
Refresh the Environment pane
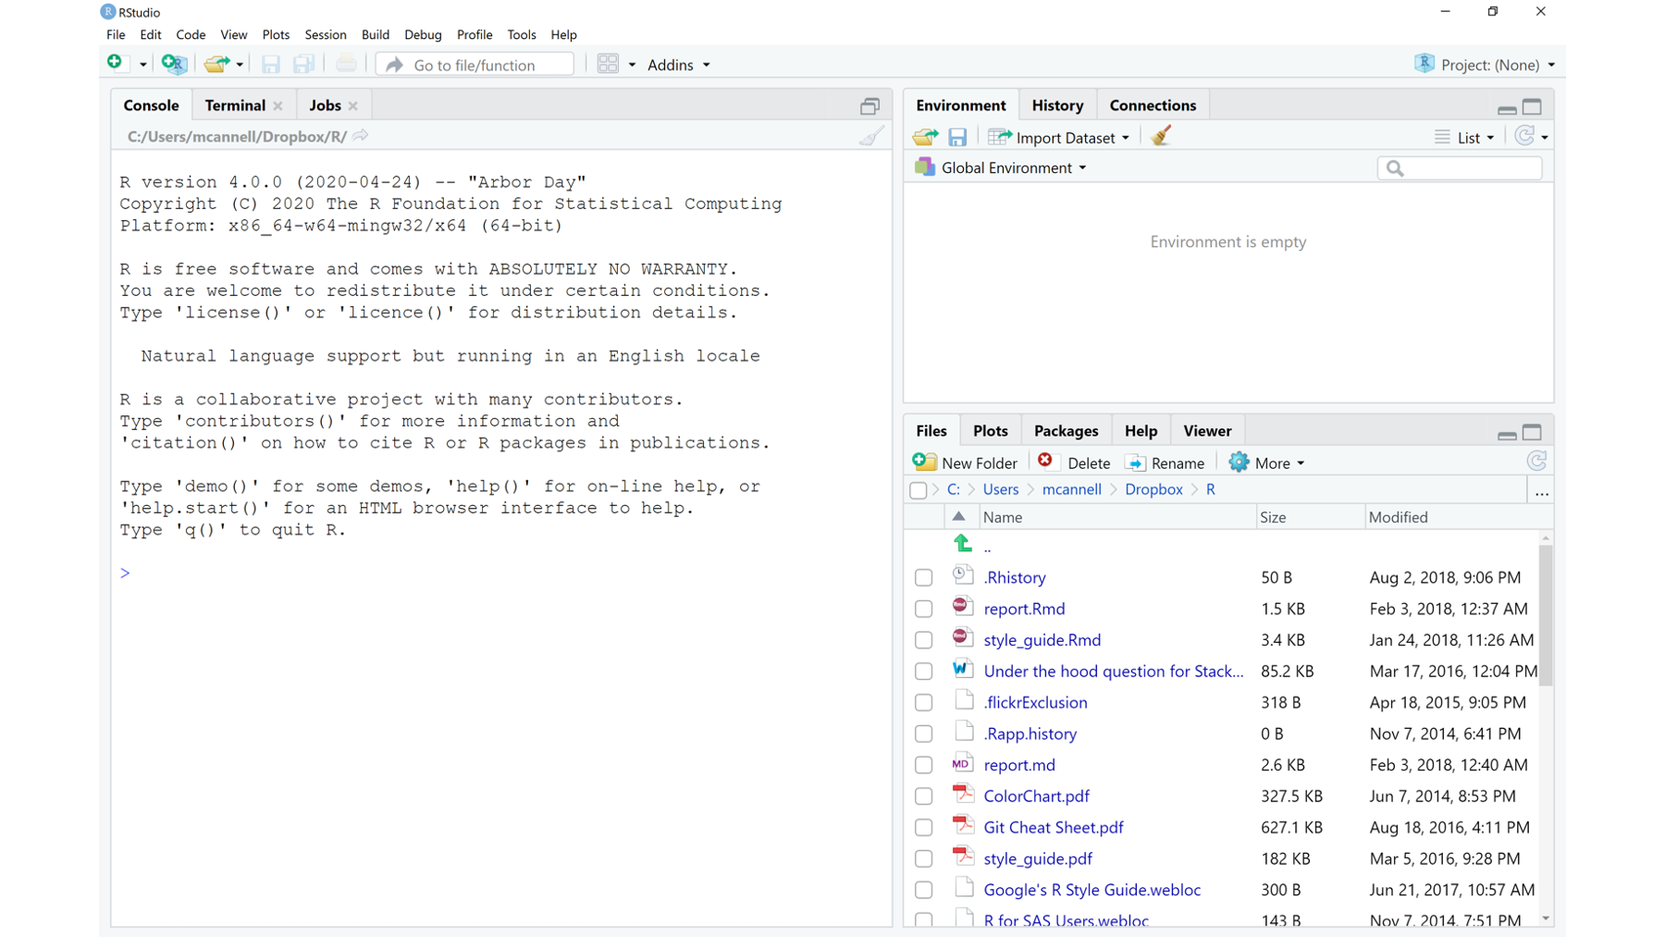[x=1524, y=136]
